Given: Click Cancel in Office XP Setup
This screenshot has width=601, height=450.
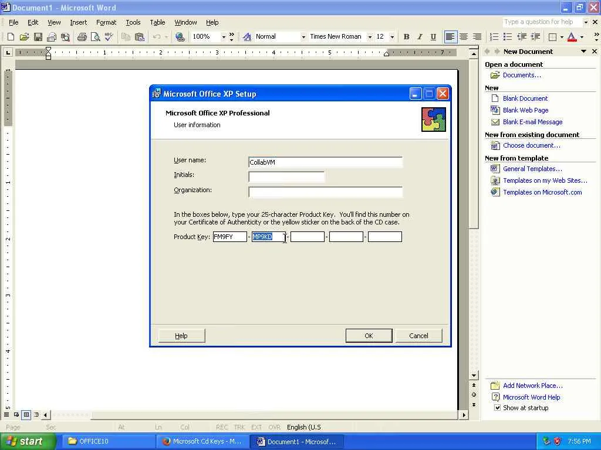Looking at the screenshot, I should pyautogui.click(x=418, y=336).
